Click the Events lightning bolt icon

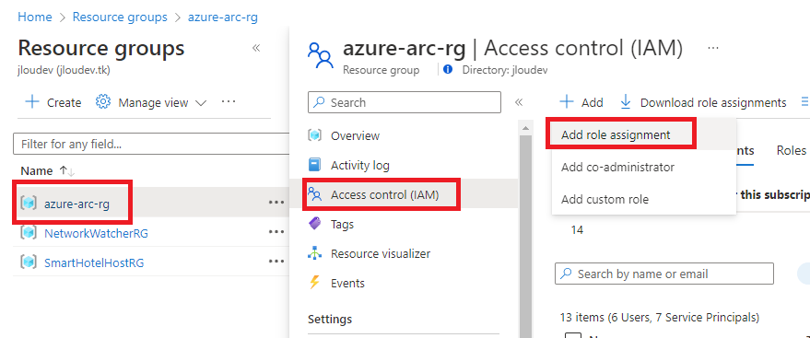[x=314, y=283]
